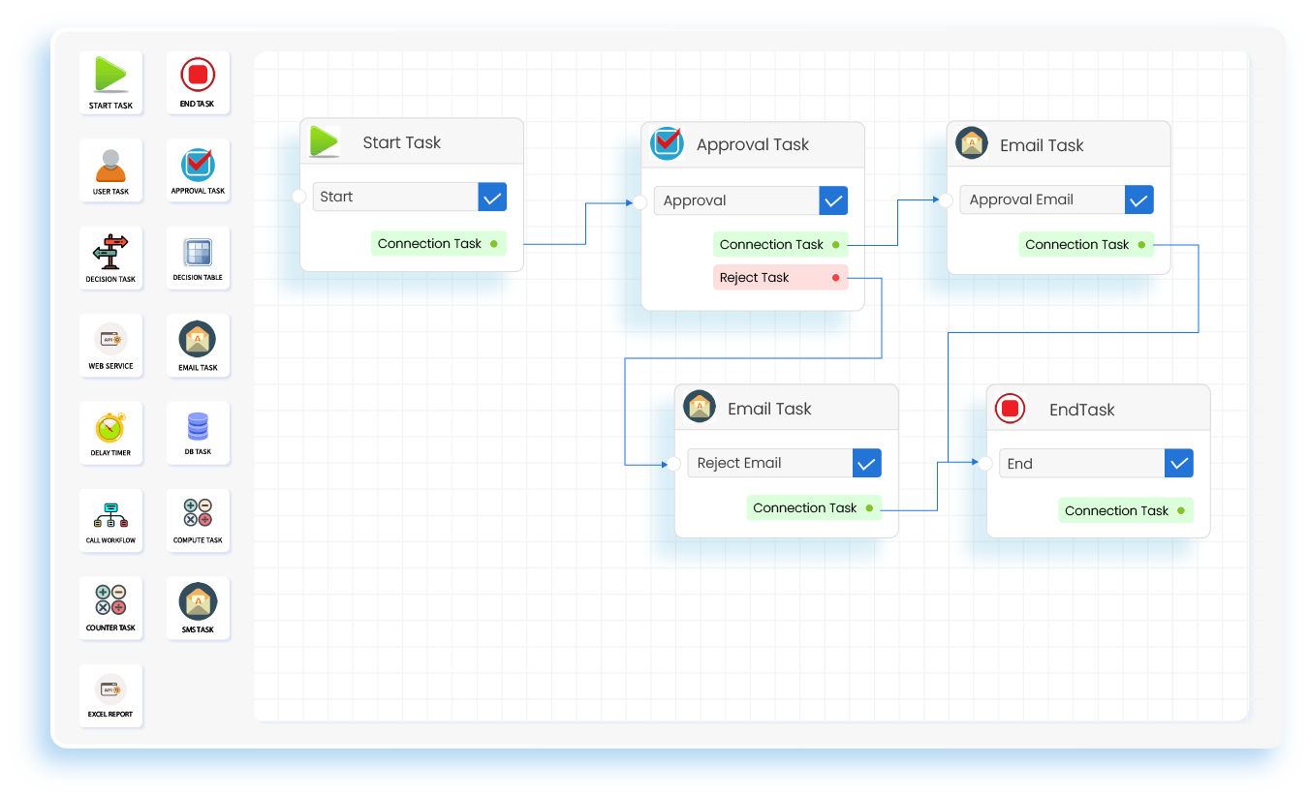Select the Web Service icon
The height and width of the screenshot is (795, 1309).
tap(110, 339)
